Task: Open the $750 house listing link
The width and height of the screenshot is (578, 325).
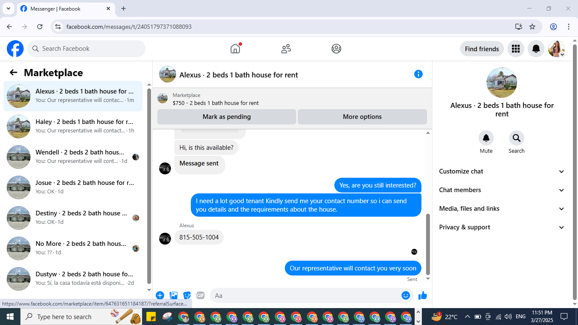Action: coord(216,103)
